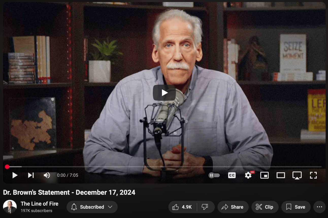The height and width of the screenshot is (218, 328).
Task: Create a Clip from the video
Action: pyautogui.click(x=265, y=207)
